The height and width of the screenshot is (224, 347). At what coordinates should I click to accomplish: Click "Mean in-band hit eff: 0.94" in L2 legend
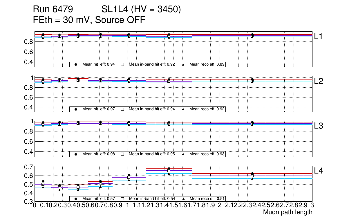coord(151,109)
